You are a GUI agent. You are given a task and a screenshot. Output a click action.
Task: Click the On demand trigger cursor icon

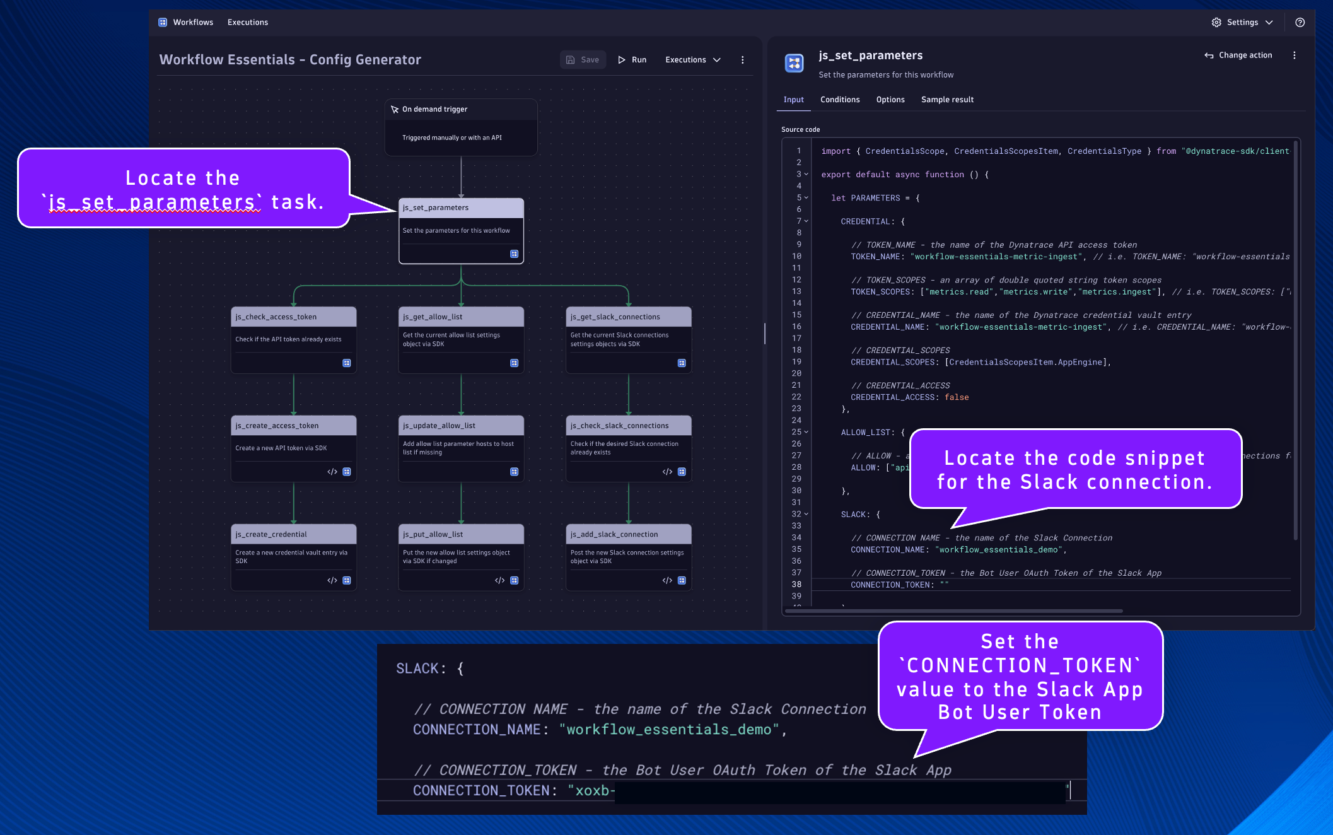point(395,110)
